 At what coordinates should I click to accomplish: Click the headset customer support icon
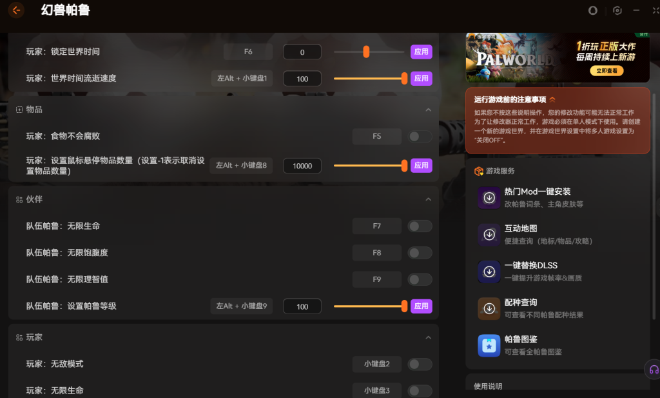(654, 370)
